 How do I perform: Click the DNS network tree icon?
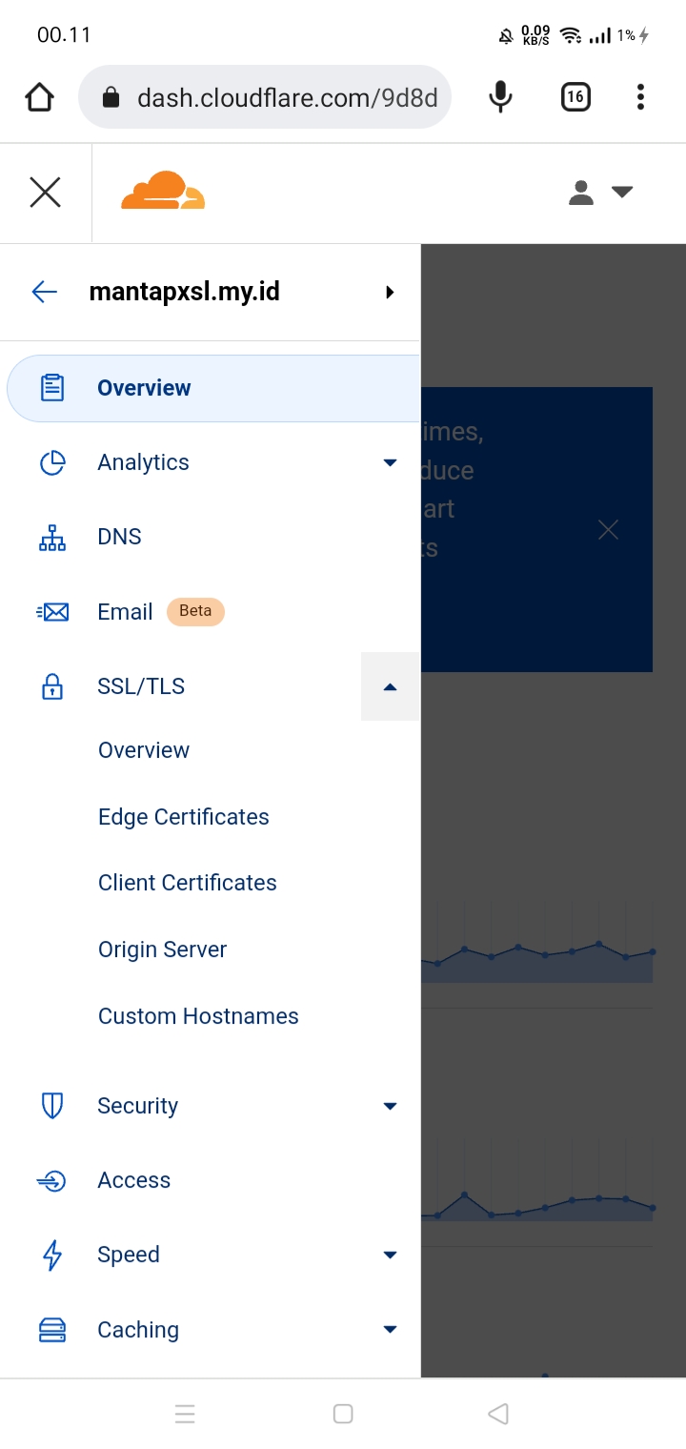[x=52, y=538]
